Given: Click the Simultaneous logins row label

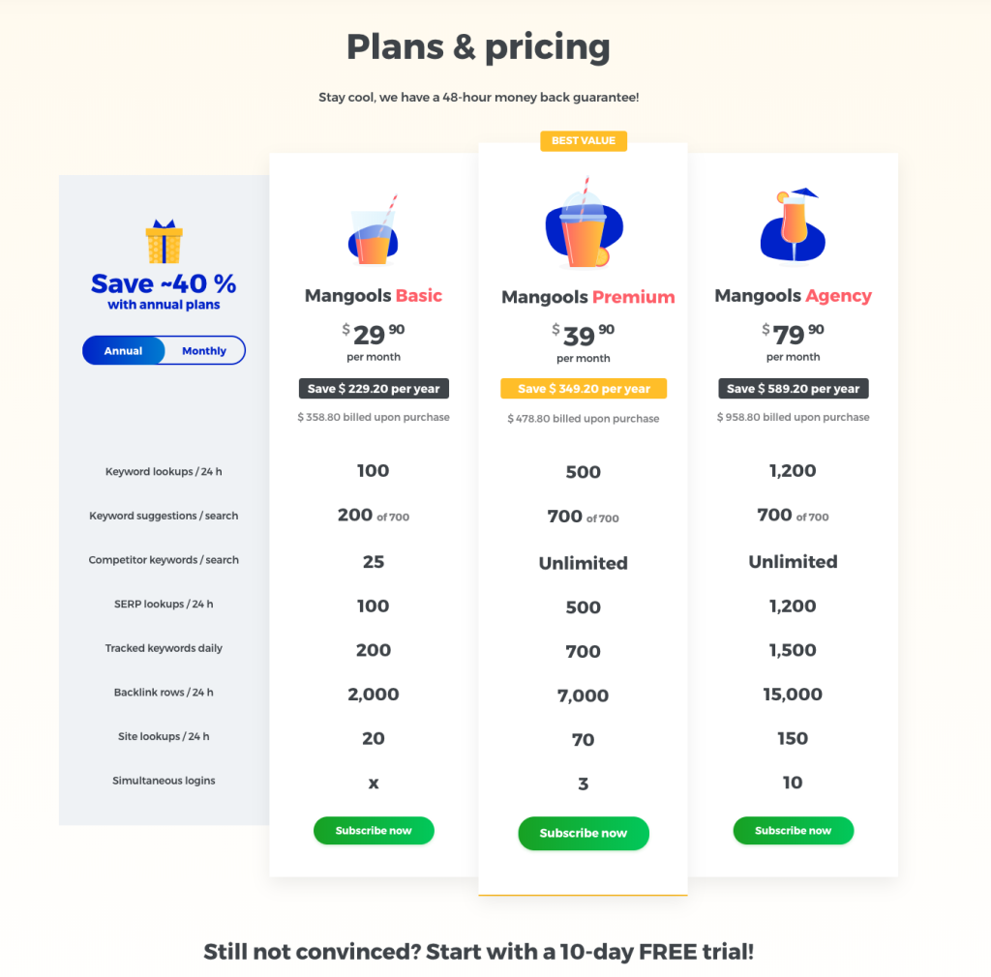Looking at the screenshot, I should coord(164,781).
